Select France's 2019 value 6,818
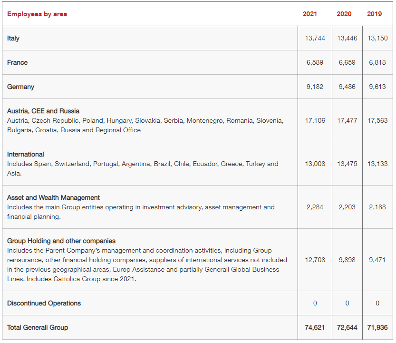 pyautogui.click(x=377, y=62)
